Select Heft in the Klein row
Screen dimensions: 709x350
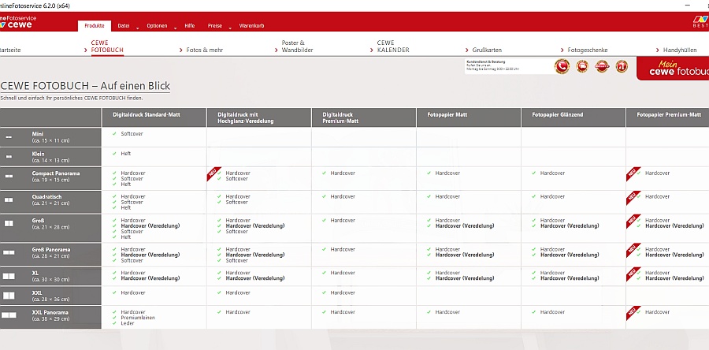click(x=126, y=154)
